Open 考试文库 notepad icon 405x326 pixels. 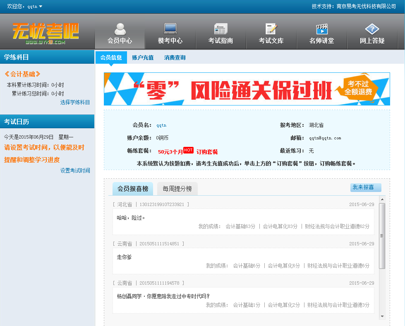tap(271, 29)
